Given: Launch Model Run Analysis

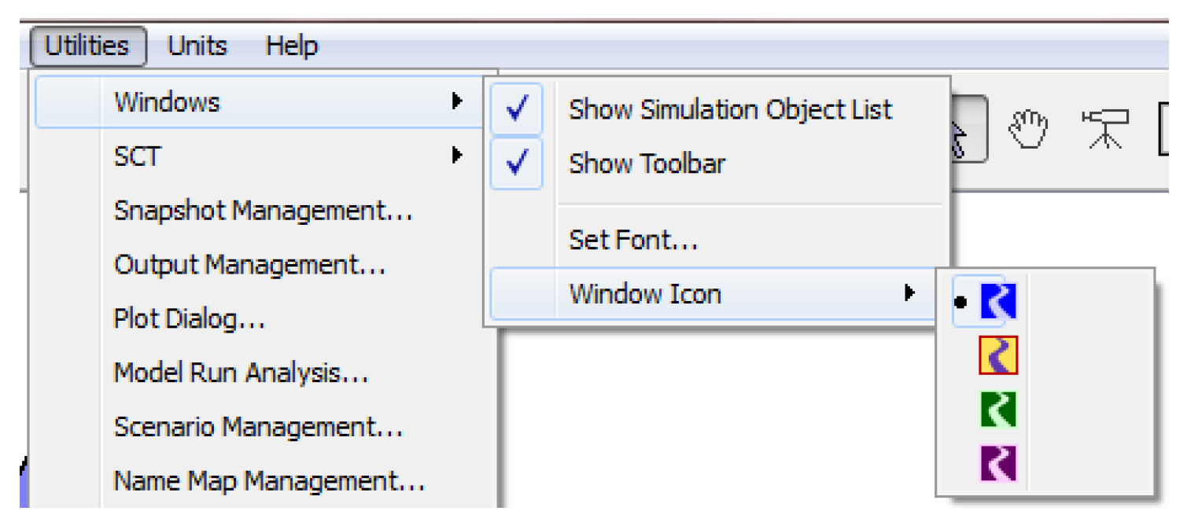Looking at the screenshot, I should [241, 373].
